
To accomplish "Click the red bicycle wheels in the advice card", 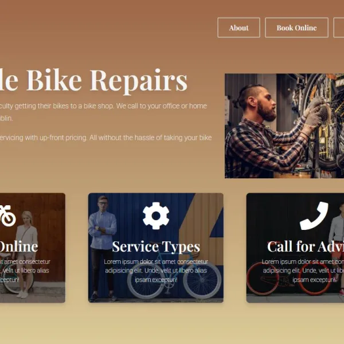I will coord(289,279).
